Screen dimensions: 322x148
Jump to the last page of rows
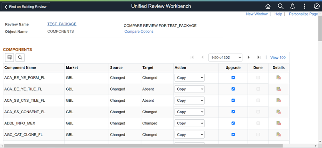pos(259,57)
